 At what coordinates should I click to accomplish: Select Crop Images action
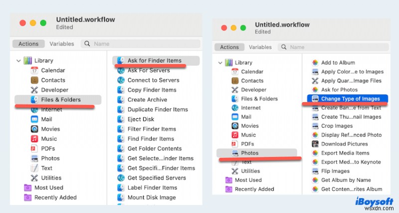(x=337, y=126)
